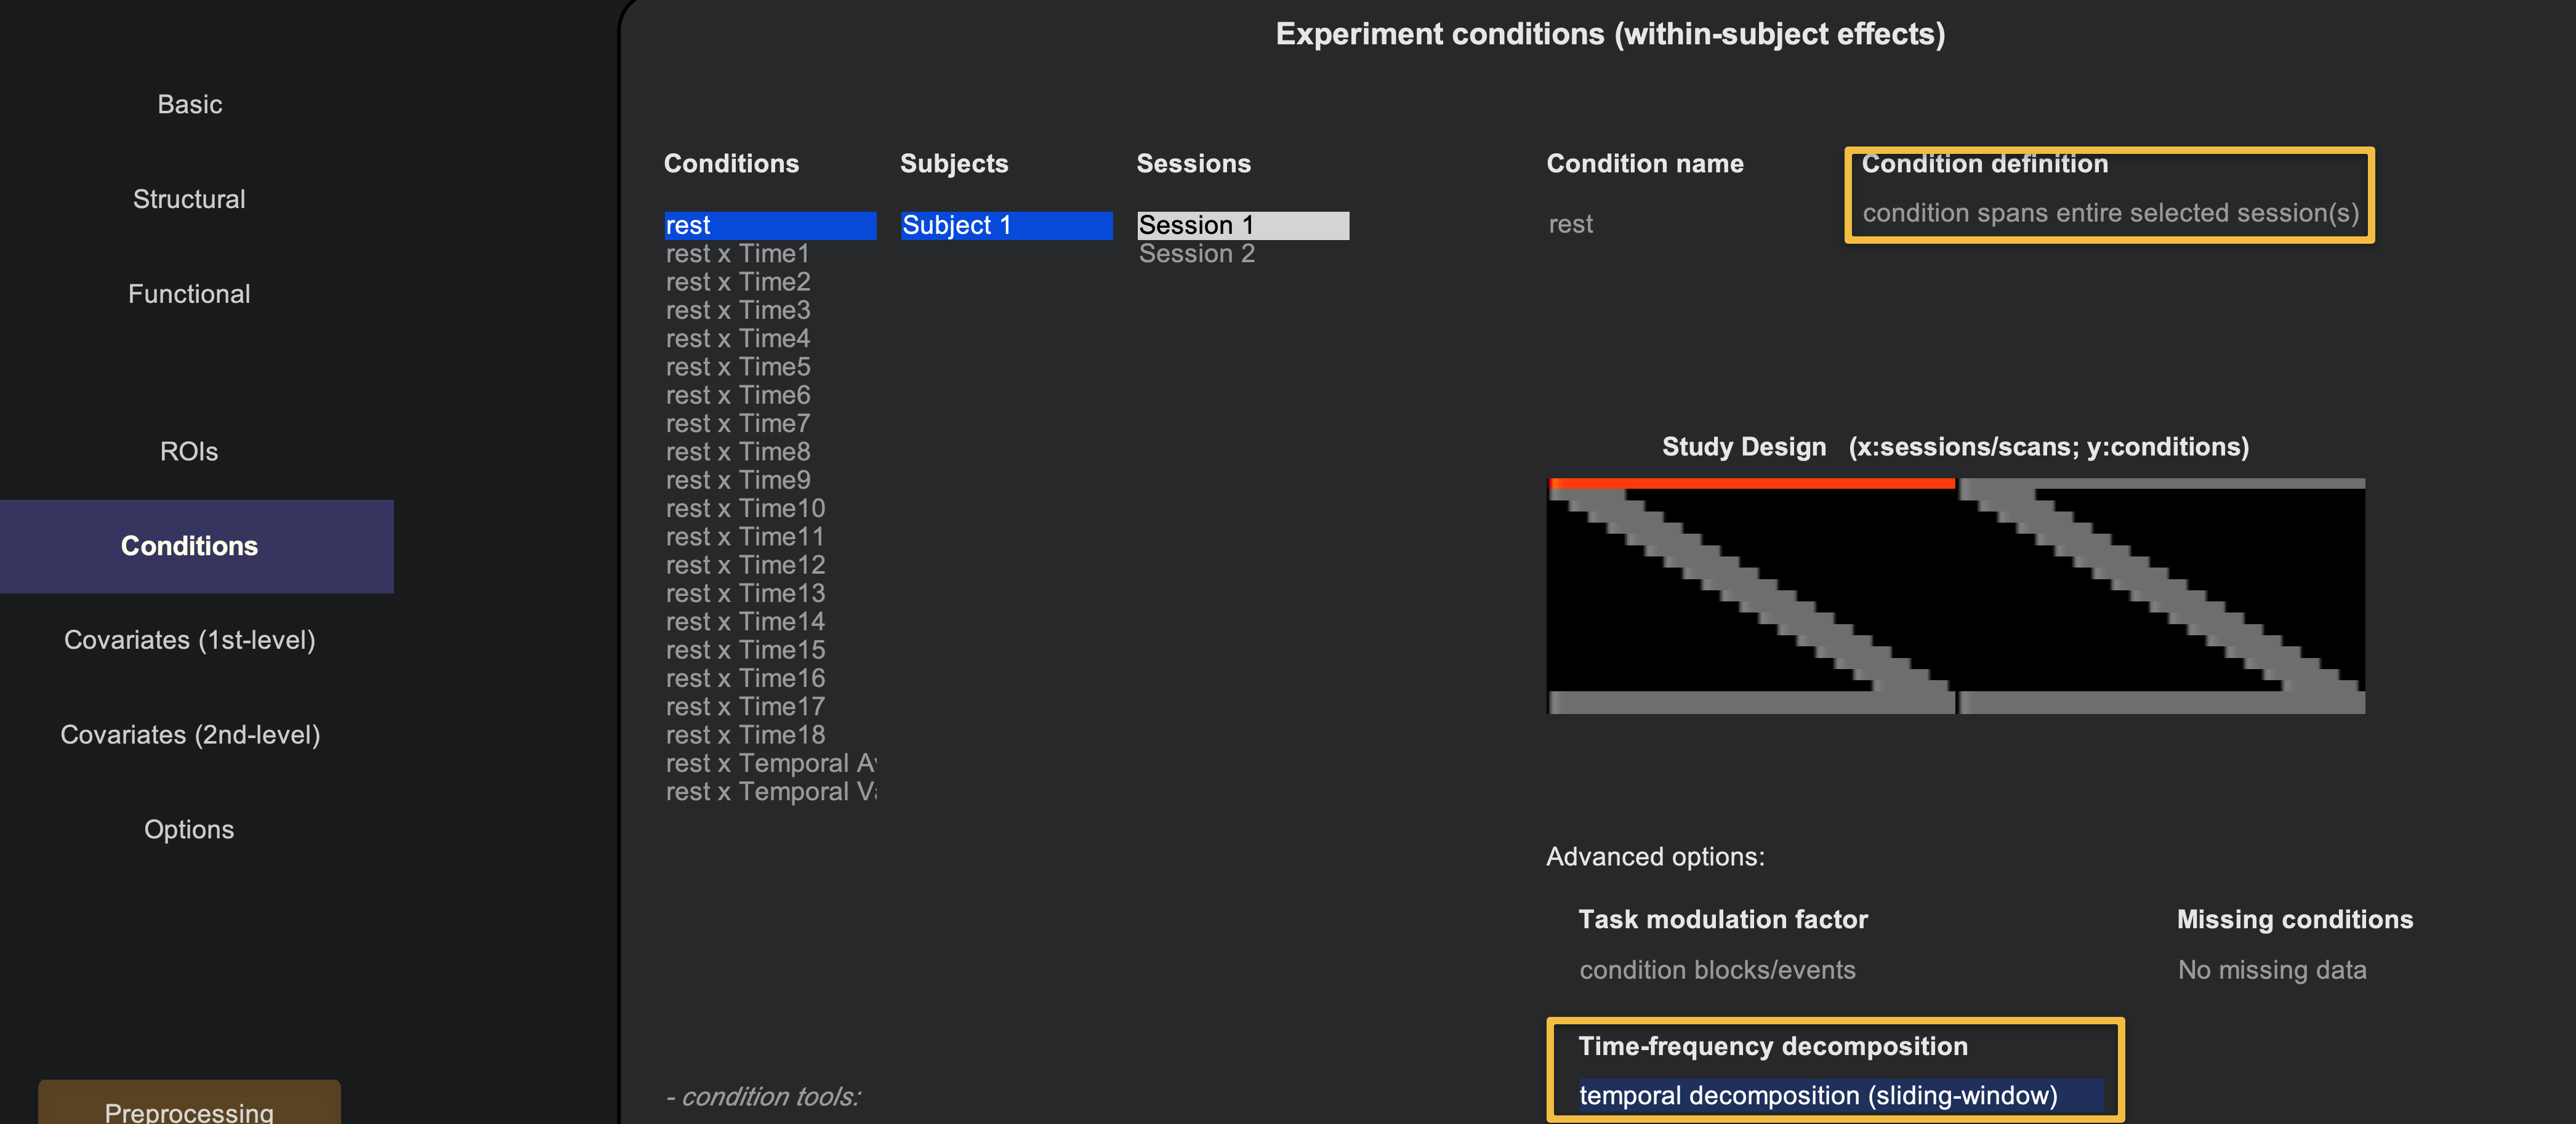Screen dimensions: 2576x1124
Task: Select Session 1 in Sessions list
Action: click(1243, 225)
